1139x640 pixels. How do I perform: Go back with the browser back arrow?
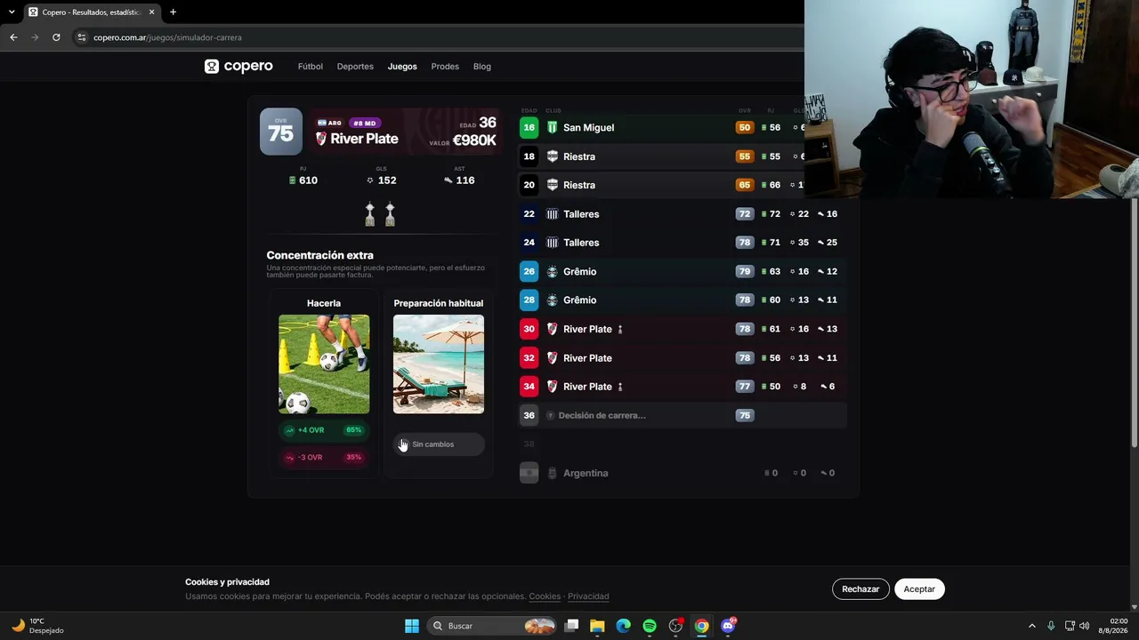13,37
